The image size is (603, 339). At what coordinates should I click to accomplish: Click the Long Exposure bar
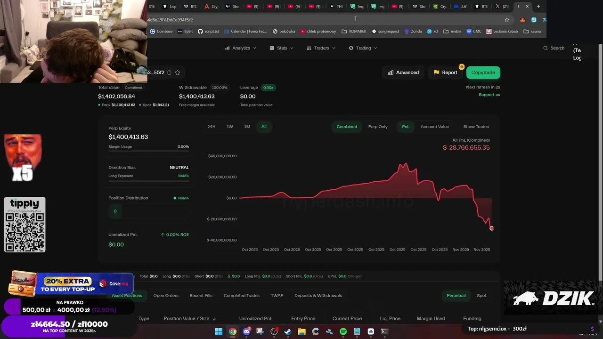(148, 181)
